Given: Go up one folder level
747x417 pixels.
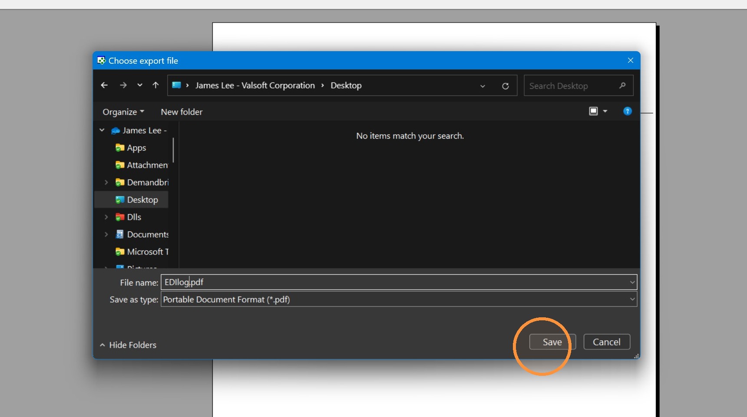Looking at the screenshot, I should pos(155,85).
